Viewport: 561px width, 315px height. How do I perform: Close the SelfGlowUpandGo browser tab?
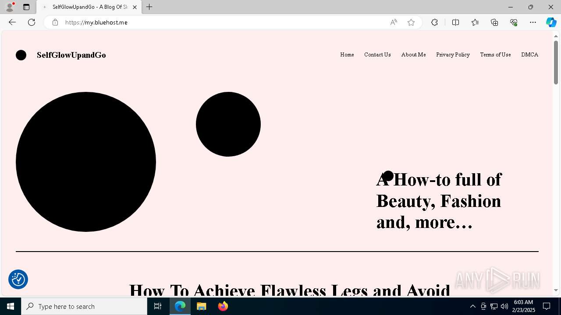[135, 7]
